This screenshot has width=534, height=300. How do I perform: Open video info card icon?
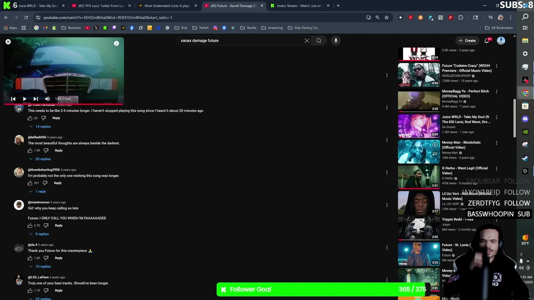coord(116,43)
